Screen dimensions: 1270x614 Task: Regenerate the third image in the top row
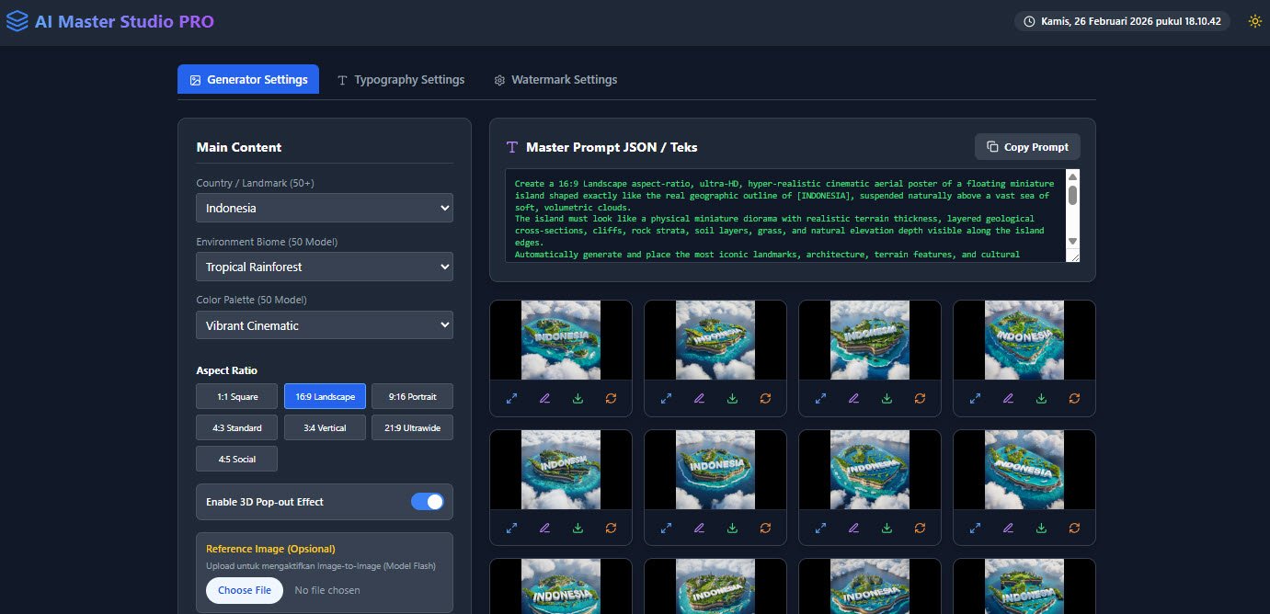[x=920, y=398]
